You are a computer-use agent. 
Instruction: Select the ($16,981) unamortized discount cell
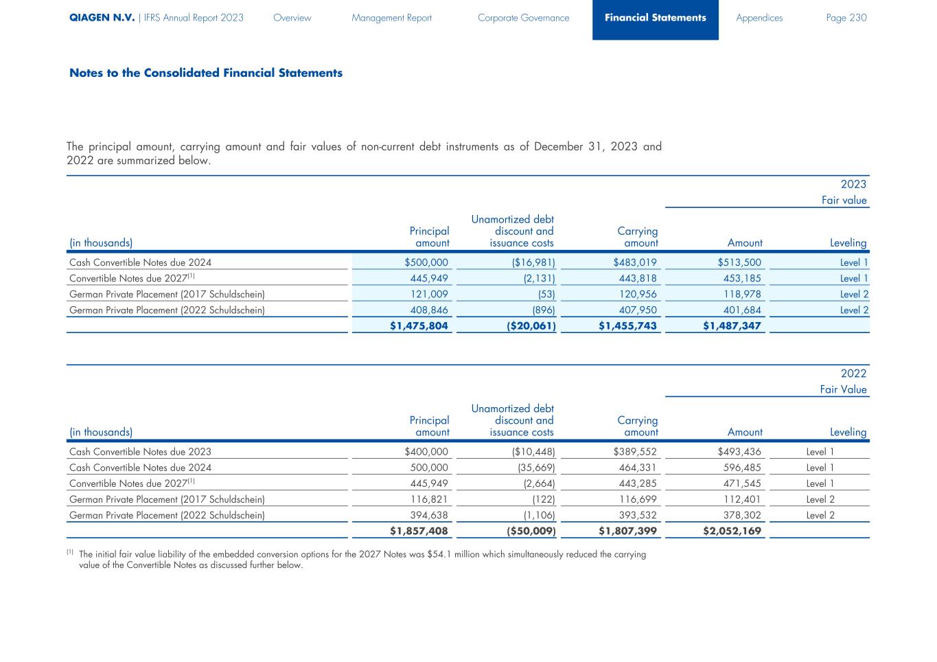point(529,262)
